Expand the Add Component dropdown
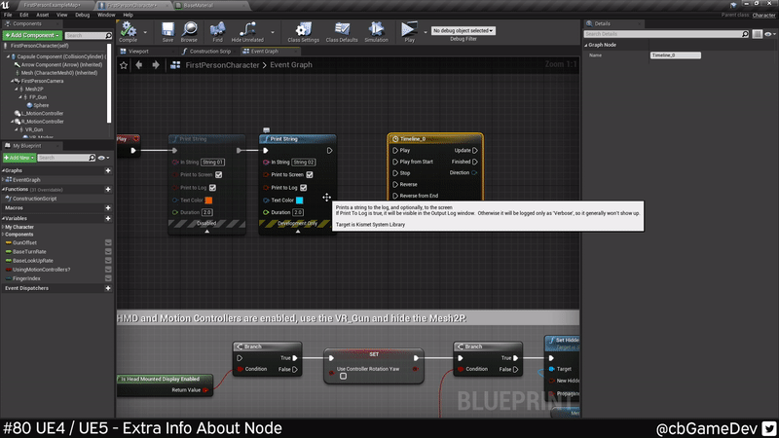Screen dimensions: 779x438 coord(31,35)
